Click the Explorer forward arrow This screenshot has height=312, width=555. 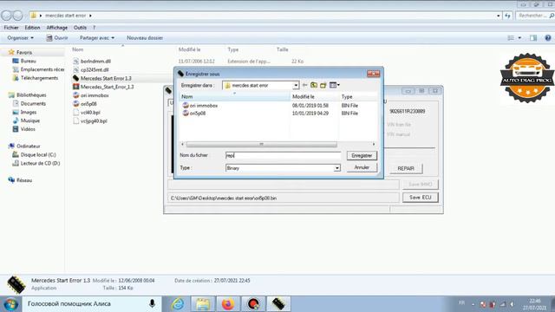pos(17,16)
